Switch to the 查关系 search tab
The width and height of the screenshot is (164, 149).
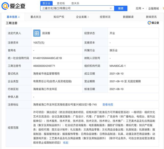pyautogui.click(x=75, y=3)
